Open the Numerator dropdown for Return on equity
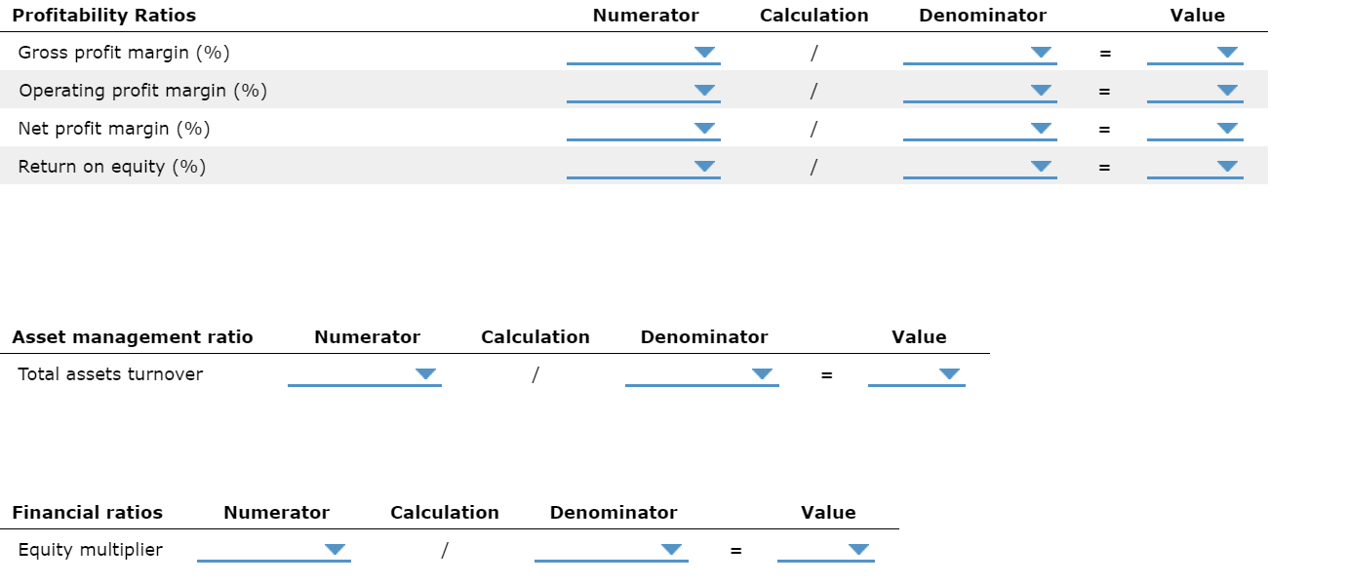Viewport: 1348px width, 584px height. [x=703, y=167]
